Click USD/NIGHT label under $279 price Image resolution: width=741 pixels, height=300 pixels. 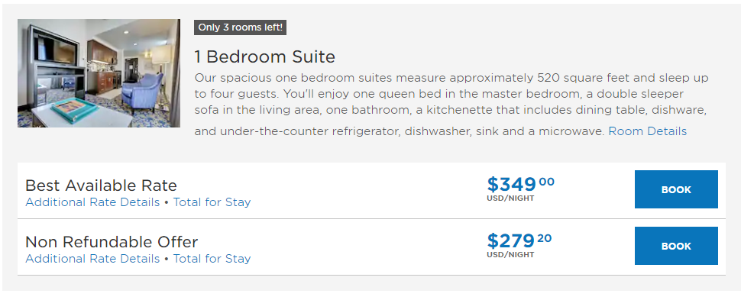pos(510,255)
